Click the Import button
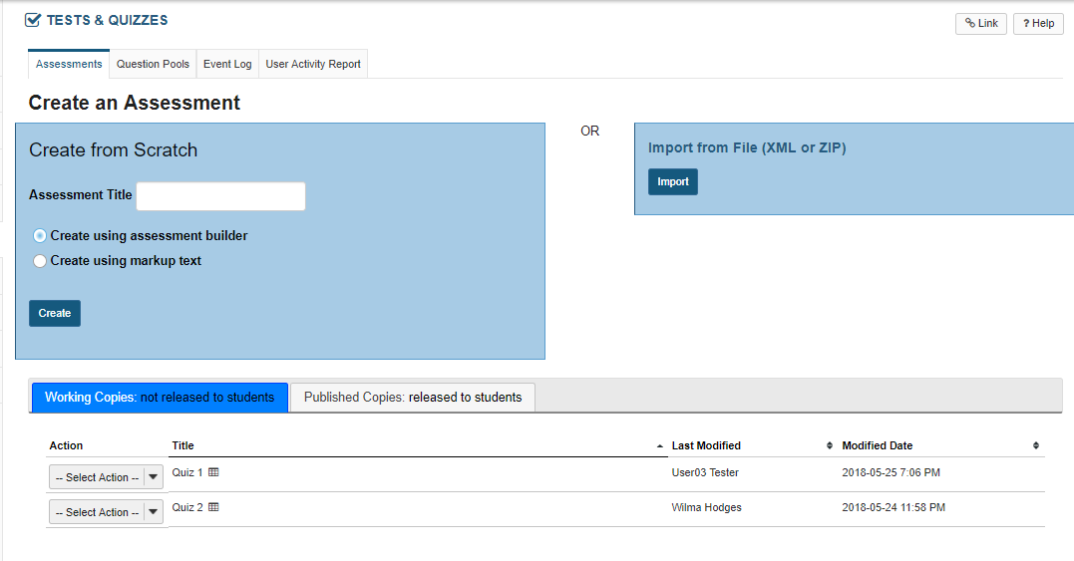The width and height of the screenshot is (1074, 561). click(673, 182)
